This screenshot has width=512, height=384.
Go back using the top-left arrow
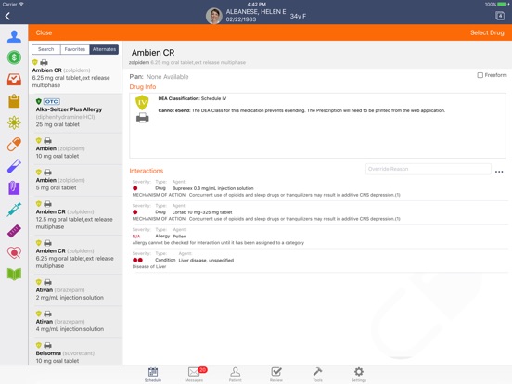[x=7, y=16]
